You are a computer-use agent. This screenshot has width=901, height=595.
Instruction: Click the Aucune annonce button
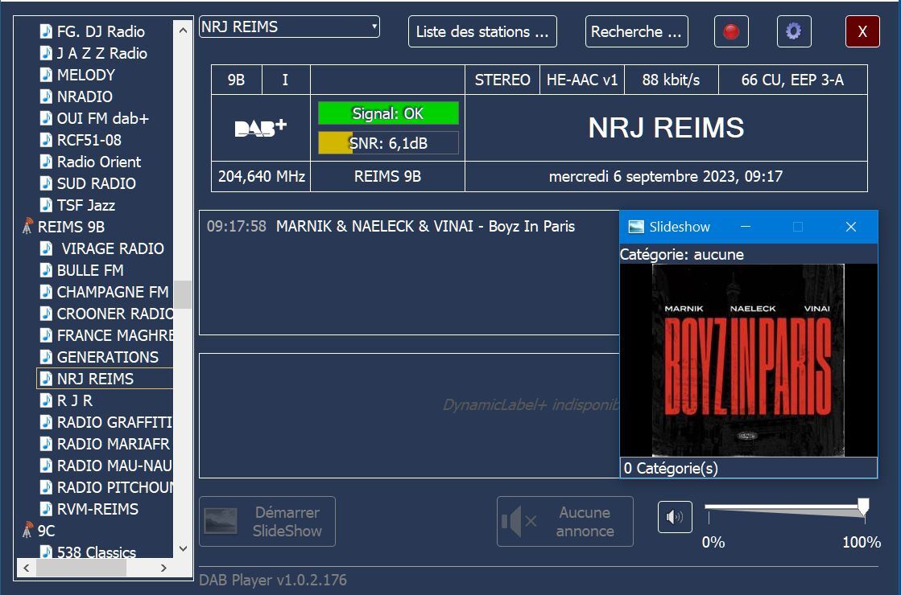(565, 522)
